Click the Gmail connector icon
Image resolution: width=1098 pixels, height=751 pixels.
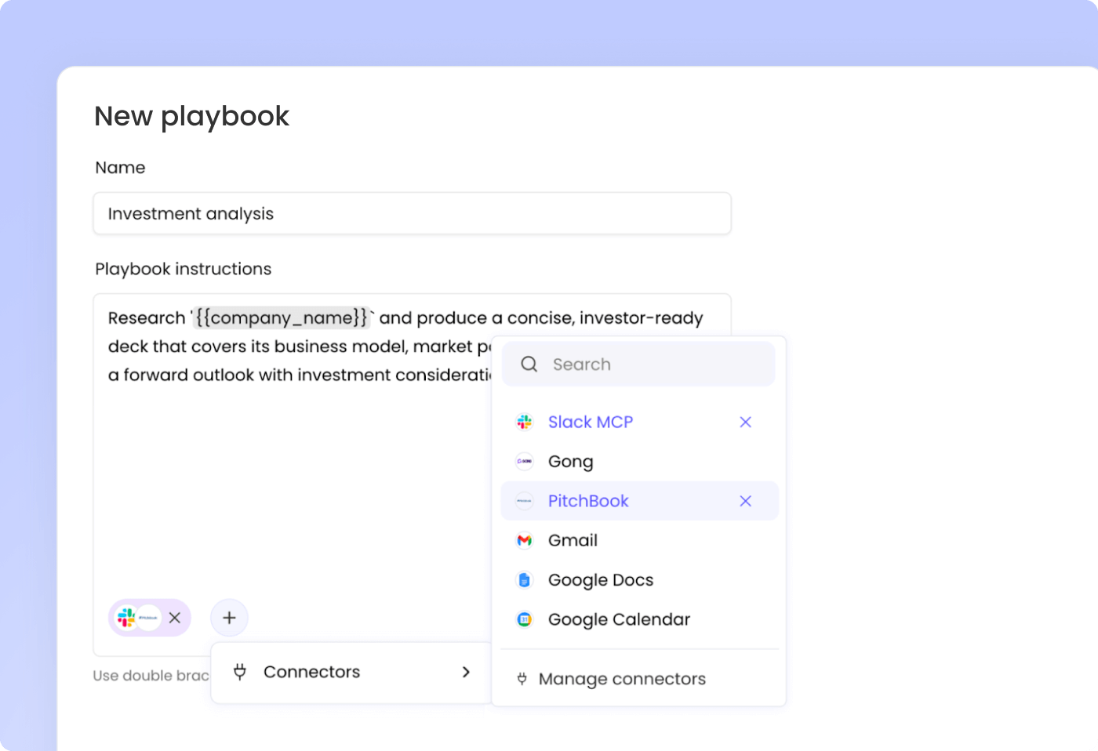pyautogui.click(x=525, y=540)
